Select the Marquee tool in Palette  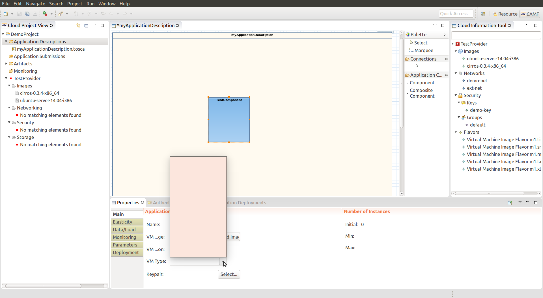pyautogui.click(x=423, y=50)
